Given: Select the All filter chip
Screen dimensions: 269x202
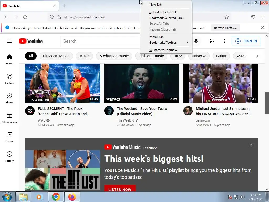Looking at the screenshot, I should (31, 56).
